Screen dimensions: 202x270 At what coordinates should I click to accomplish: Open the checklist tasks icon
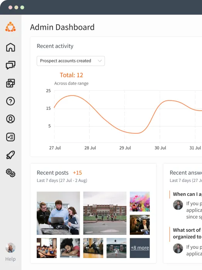coord(10,137)
